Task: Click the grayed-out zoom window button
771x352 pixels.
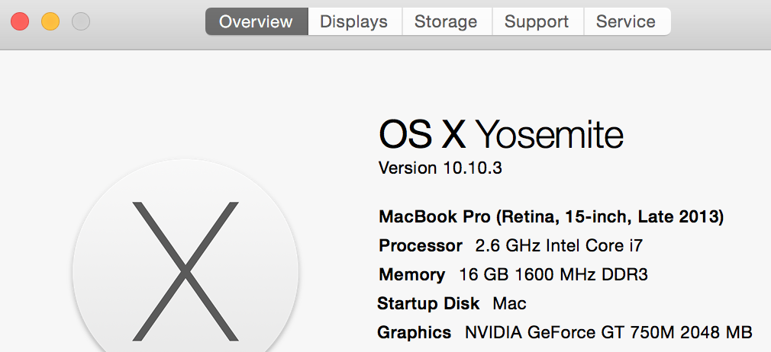Action: click(81, 21)
